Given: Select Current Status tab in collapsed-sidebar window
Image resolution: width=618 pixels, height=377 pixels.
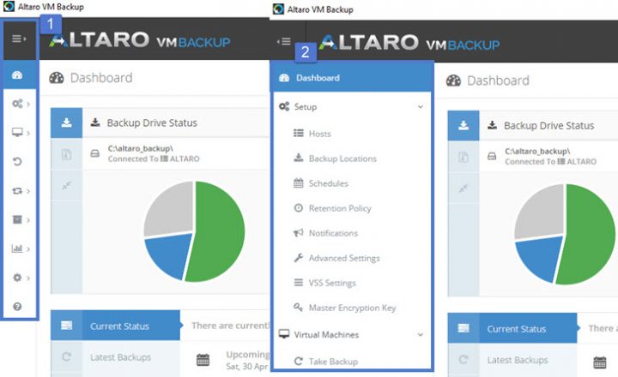Looking at the screenshot, I should [116, 325].
